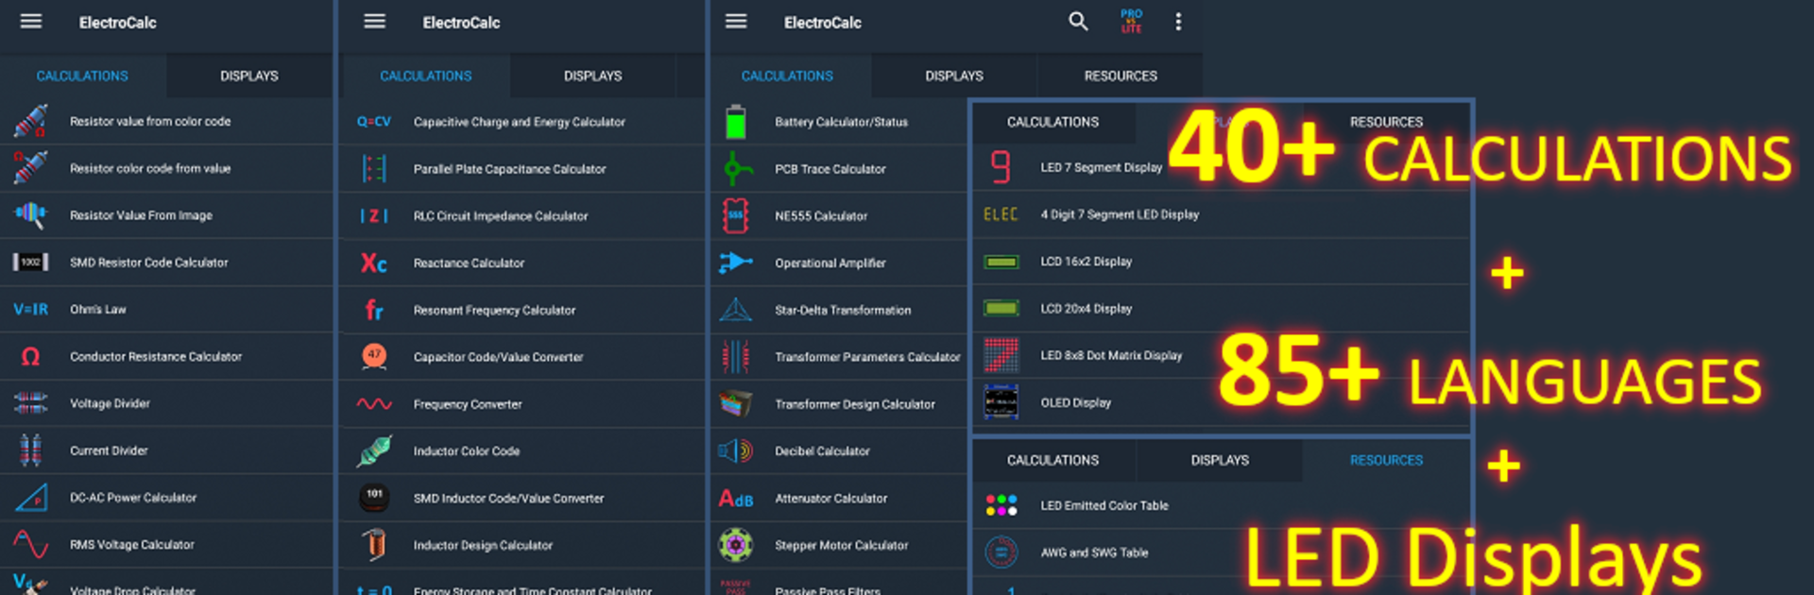This screenshot has height=595, width=1814.
Task: Click the SMD Resistor Code Calculator icon
Action: [30, 262]
